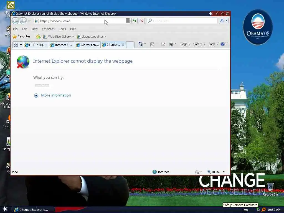Expand the Home dropdown arrow
This screenshot has width=284, height=213.
coord(145,44)
